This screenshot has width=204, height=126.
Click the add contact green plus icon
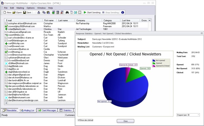pos(54,13)
